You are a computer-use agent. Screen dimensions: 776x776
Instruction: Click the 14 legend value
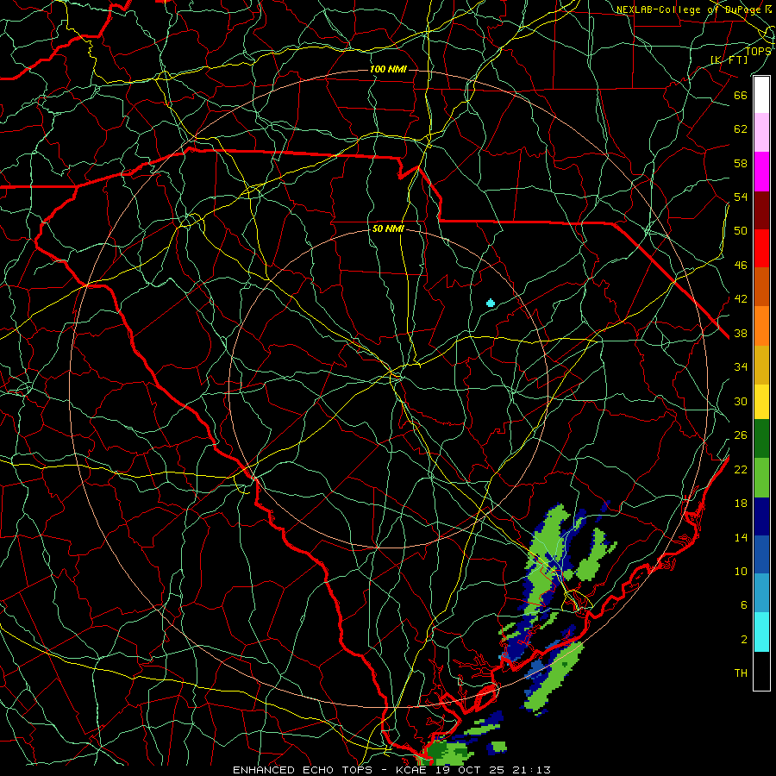(741, 537)
